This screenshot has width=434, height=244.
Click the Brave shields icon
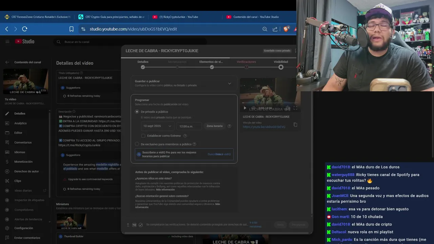[286, 29]
